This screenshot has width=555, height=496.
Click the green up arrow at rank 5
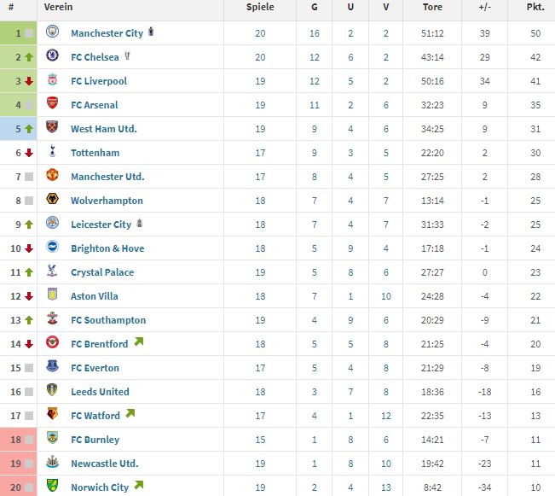coord(29,129)
